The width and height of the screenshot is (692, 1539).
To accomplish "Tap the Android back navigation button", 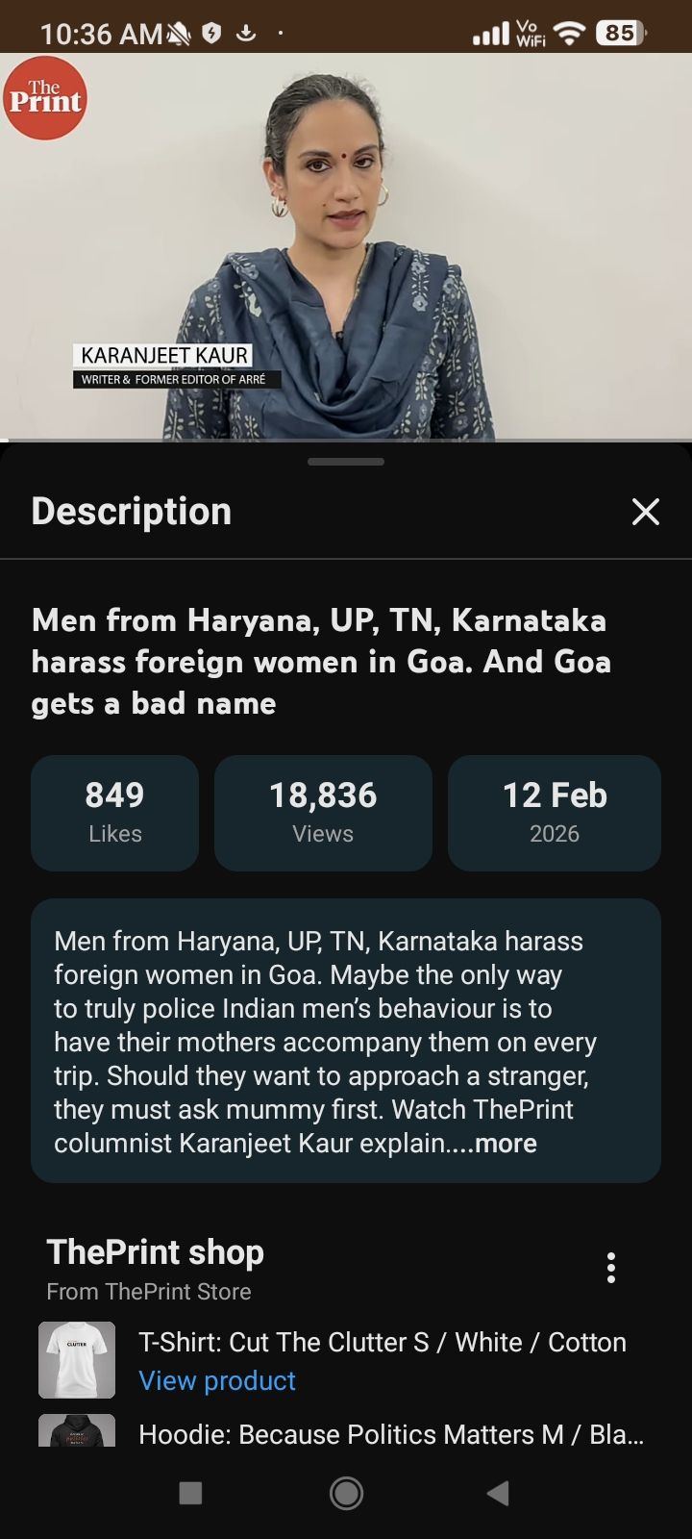I will tap(498, 1493).
